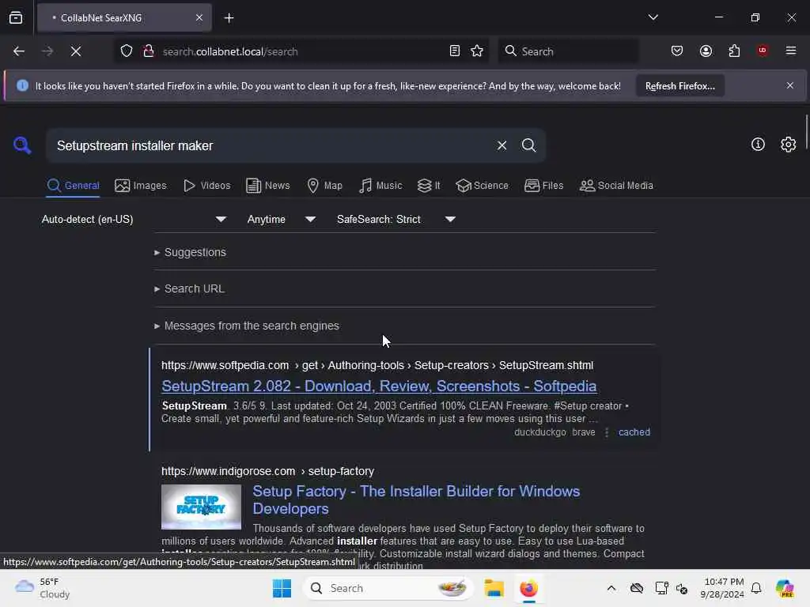Click the softpedia.com result URL breadcrumb
The image size is (810, 607).
[377, 365]
